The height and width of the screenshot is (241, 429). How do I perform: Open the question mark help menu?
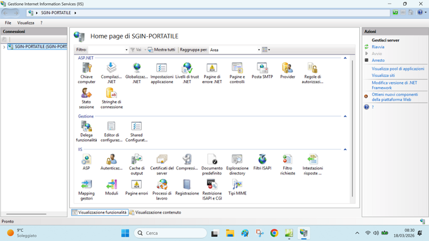41,23
